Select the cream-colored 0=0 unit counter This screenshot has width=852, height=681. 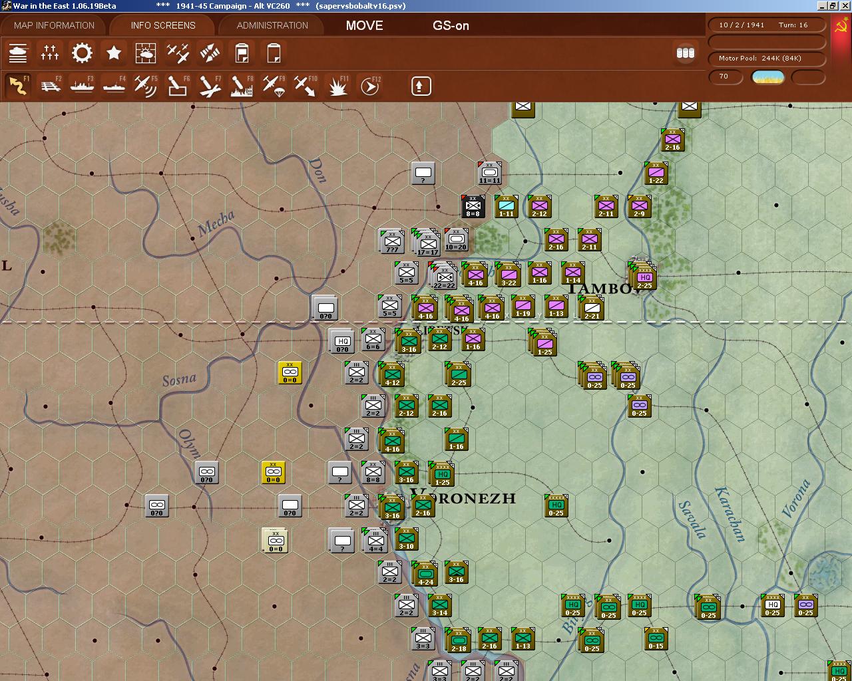[x=275, y=541]
